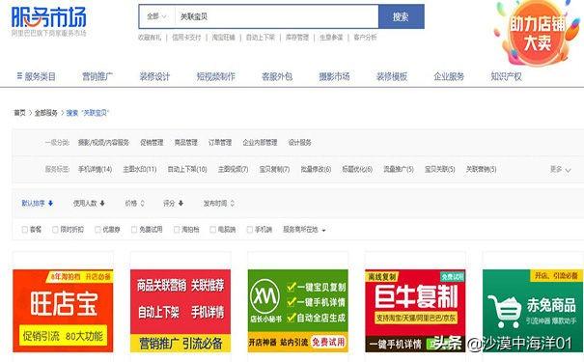Filter by 摄影/视频/内容服务 category

(103, 143)
